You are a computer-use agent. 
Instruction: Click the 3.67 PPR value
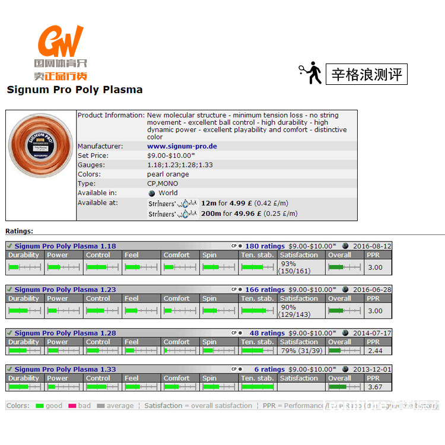(375, 387)
